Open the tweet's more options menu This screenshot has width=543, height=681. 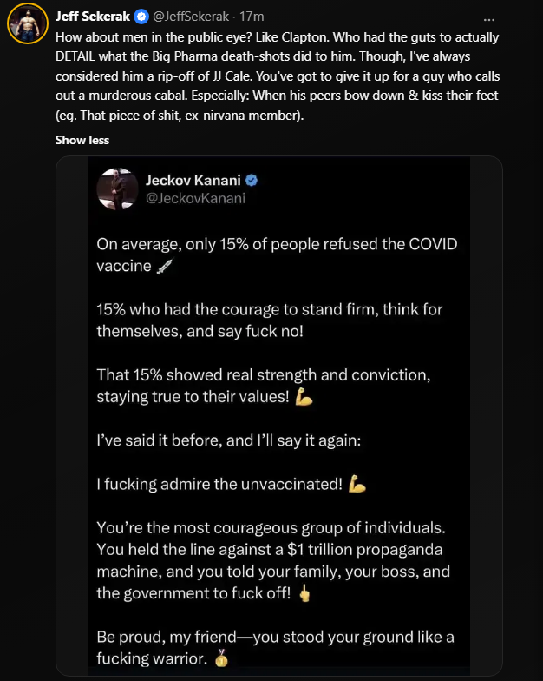point(489,17)
